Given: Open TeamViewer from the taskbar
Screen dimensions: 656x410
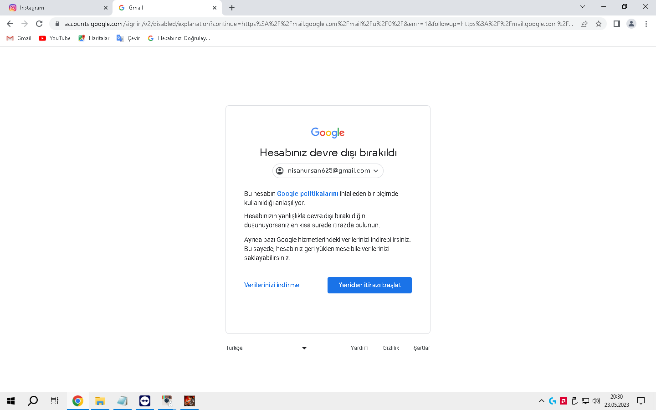Looking at the screenshot, I should 145,401.
